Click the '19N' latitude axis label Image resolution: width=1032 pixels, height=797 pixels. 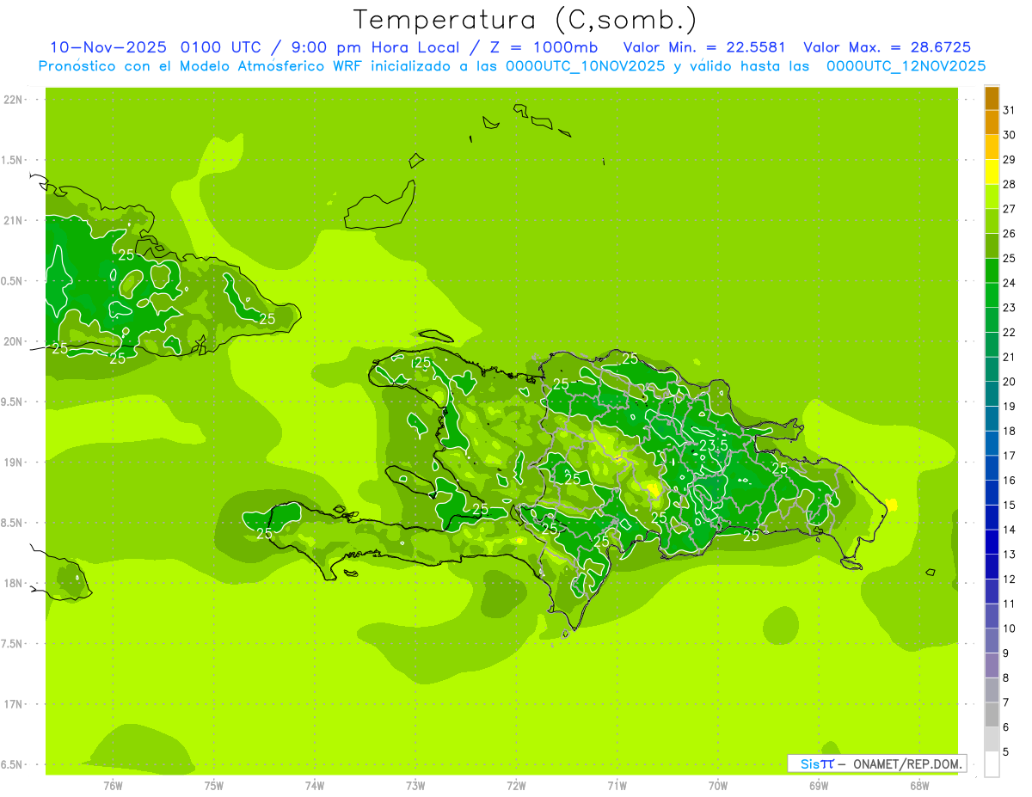pyautogui.click(x=13, y=463)
